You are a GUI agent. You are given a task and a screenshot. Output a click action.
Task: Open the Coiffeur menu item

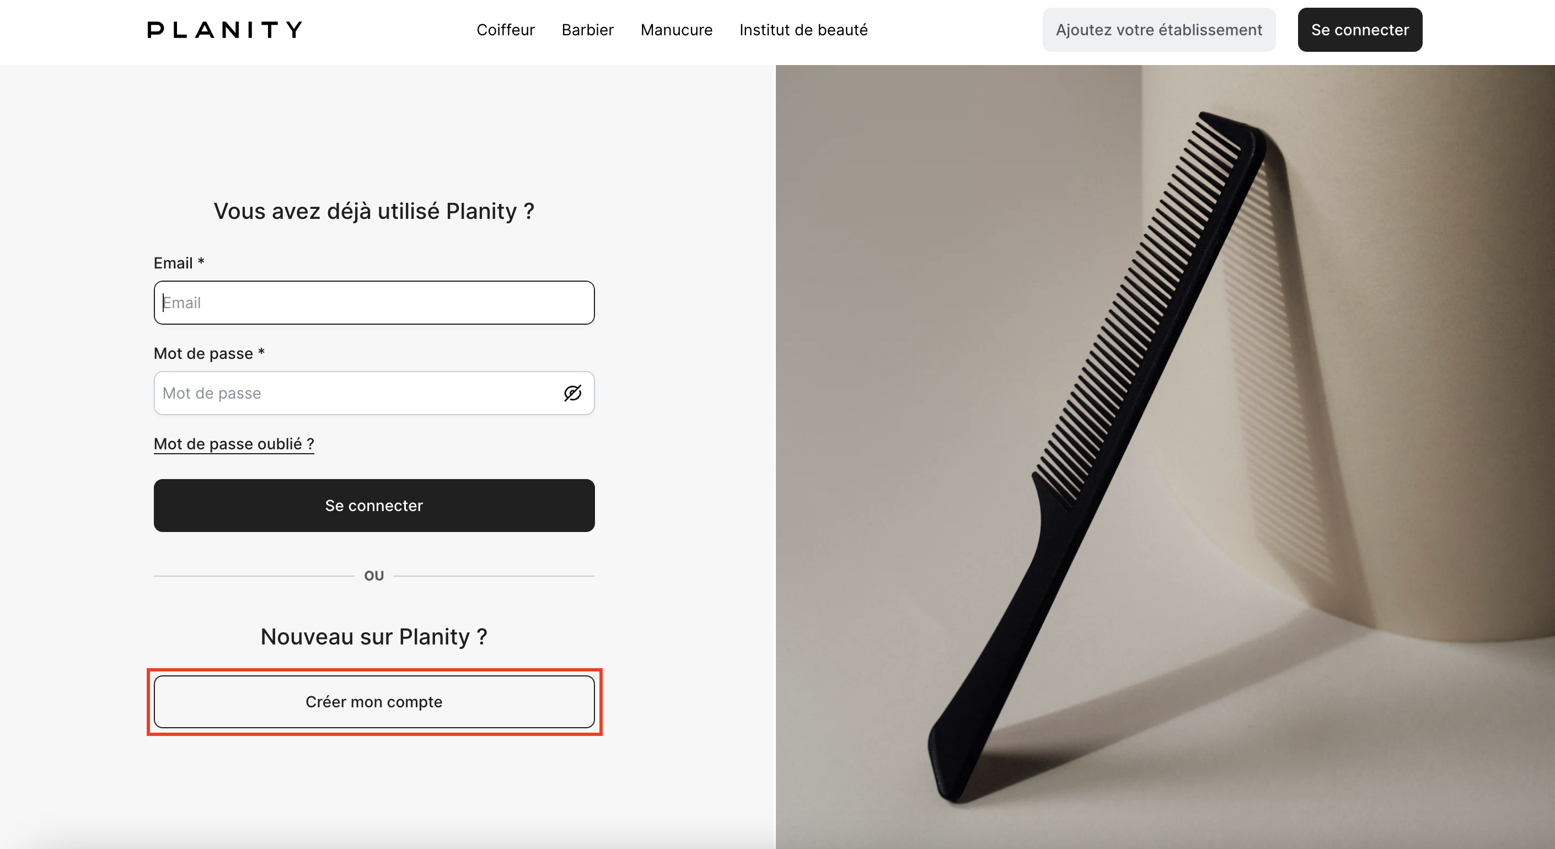pyautogui.click(x=505, y=30)
